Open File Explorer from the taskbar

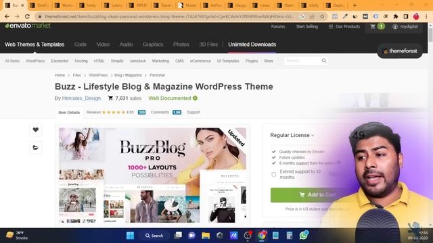coord(206,236)
